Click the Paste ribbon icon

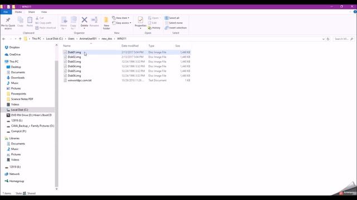pos(30,20)
